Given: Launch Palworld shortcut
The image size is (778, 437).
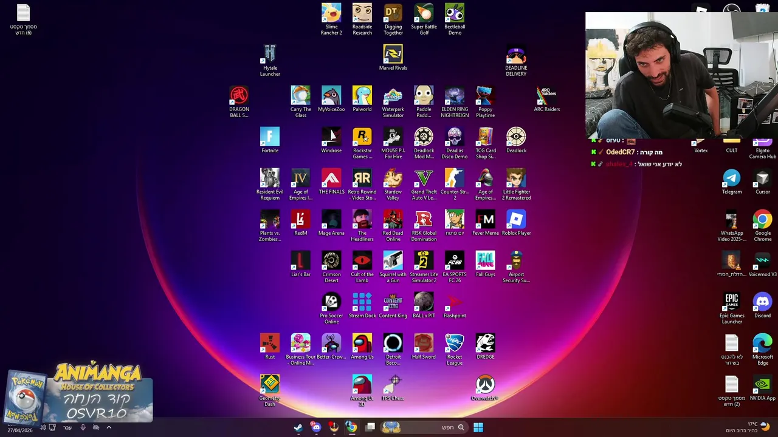Looking at the screenshot, I should pyautogui.click(x=362, y=99).
